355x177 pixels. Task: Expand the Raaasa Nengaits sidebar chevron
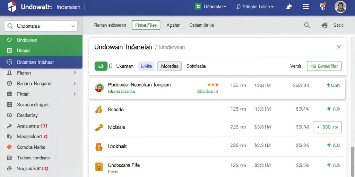75,83
